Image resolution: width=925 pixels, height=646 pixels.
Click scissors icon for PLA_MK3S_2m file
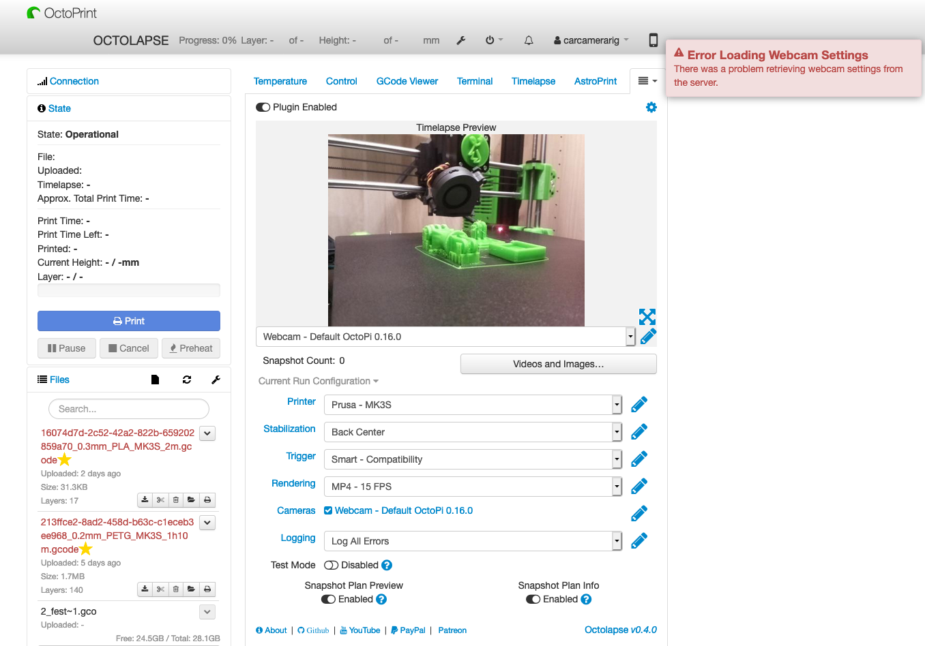(x=160, y=499)
